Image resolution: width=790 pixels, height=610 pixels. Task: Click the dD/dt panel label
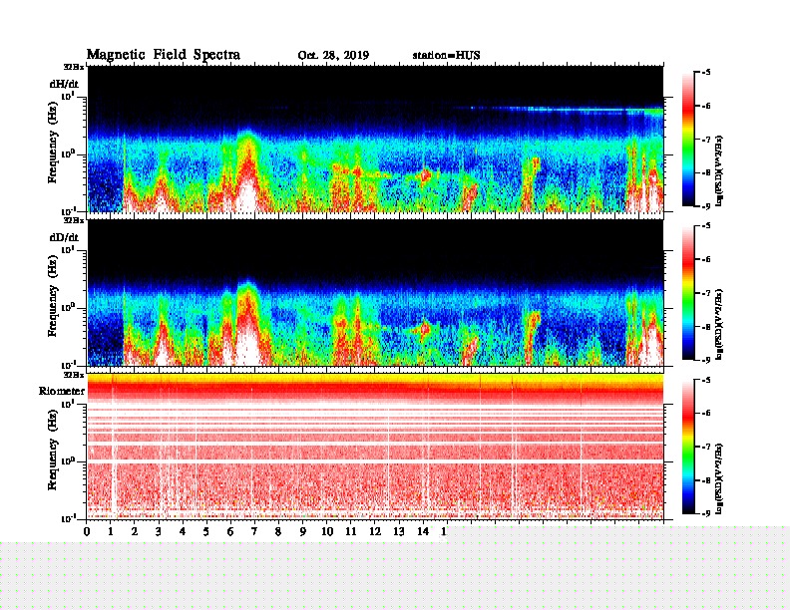click(64, 237)
